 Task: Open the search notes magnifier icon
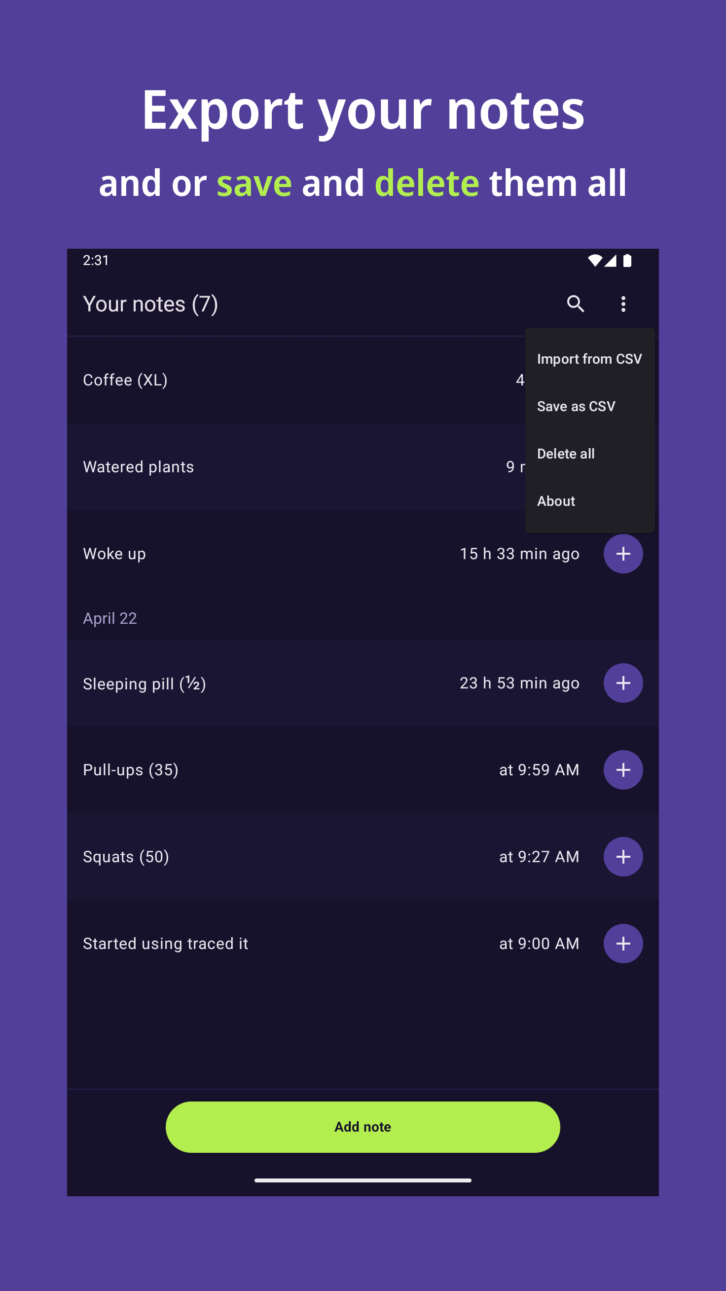click(575, 304)
